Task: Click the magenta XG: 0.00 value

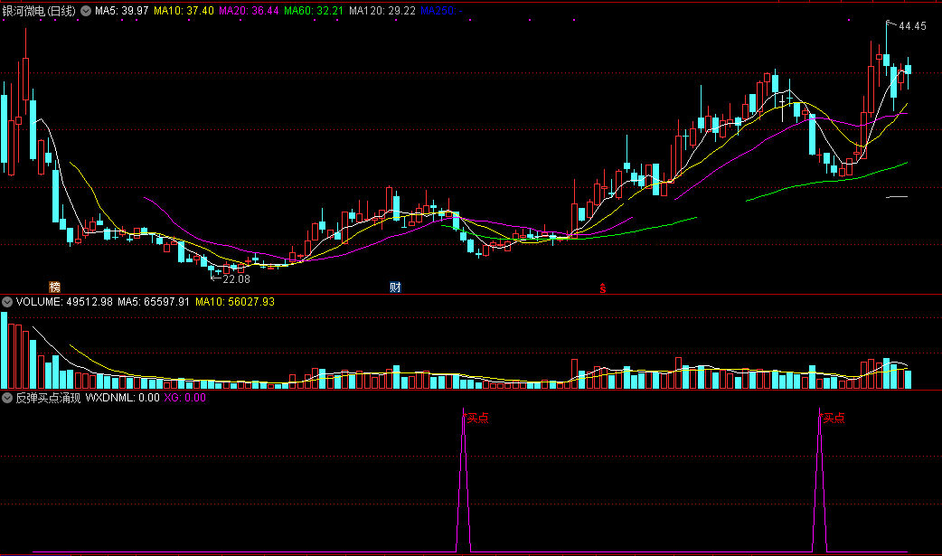Action: pyautogui.click(x=185, y=397)
